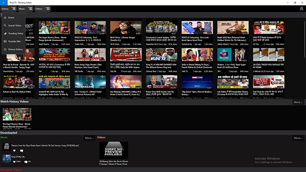306x172 pixels.
Task: Play Vlog 13 Airlines Banned video thumbnail
Action: click(162, 55)
